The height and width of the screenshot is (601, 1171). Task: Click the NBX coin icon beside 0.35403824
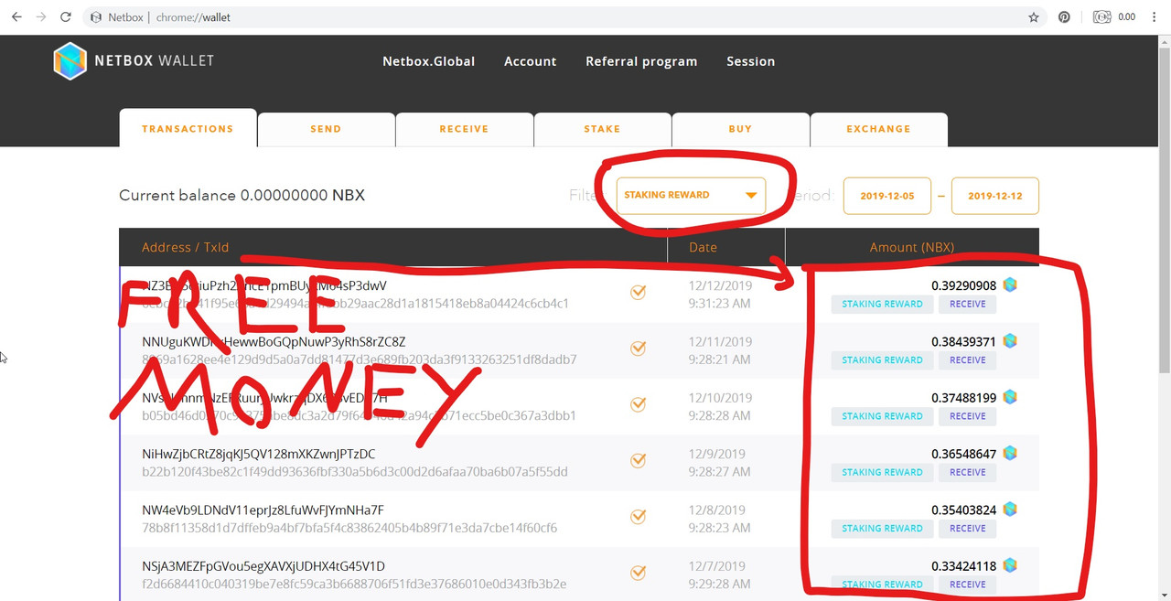pos(1010,510)
